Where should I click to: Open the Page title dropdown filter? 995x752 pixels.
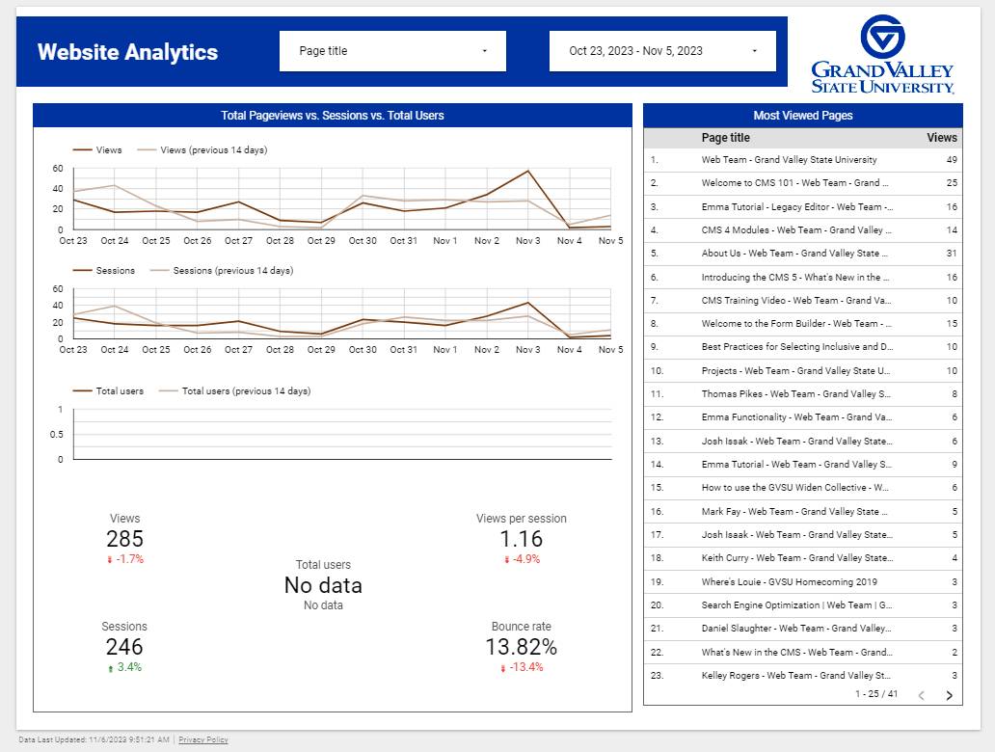pyautogui.click(x=392, y=51)
